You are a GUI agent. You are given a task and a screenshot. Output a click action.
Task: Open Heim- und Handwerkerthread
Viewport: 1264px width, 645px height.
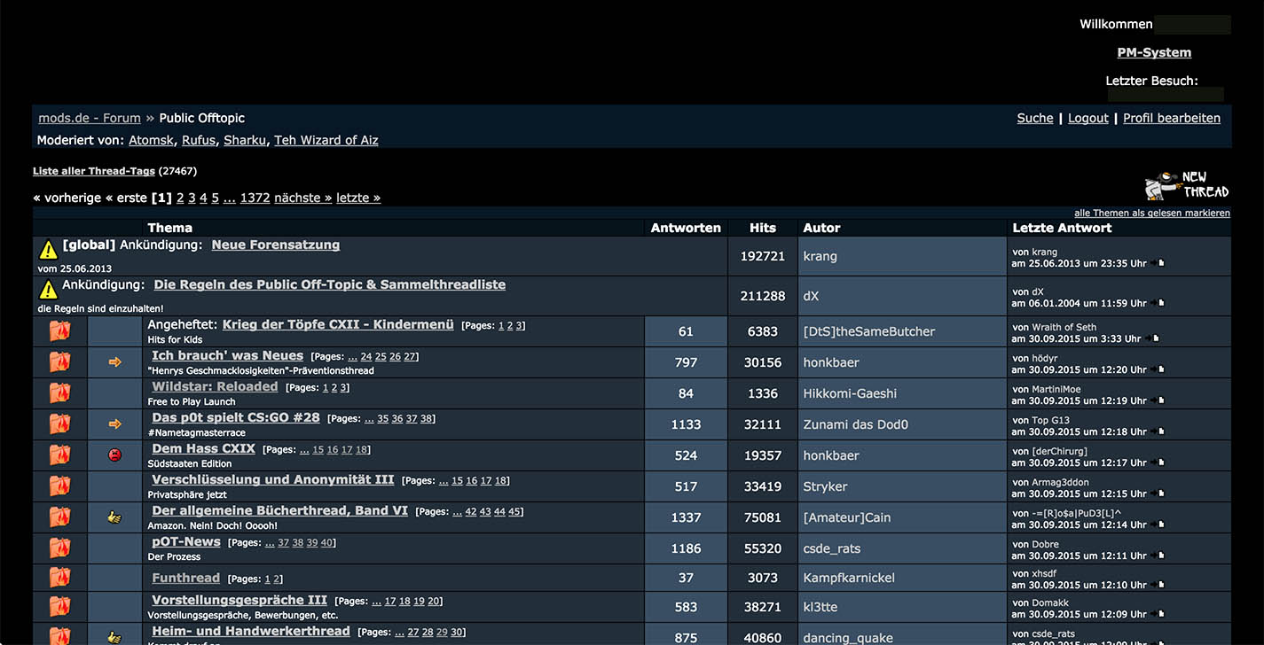pos(251,631)
